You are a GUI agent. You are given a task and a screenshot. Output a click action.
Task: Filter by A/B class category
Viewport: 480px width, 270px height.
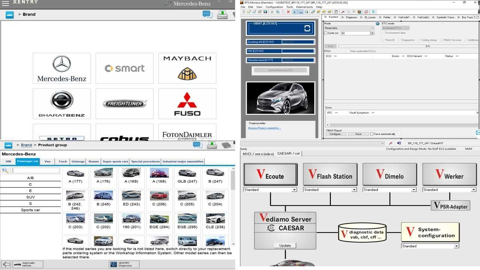click(x=30, y=178)
